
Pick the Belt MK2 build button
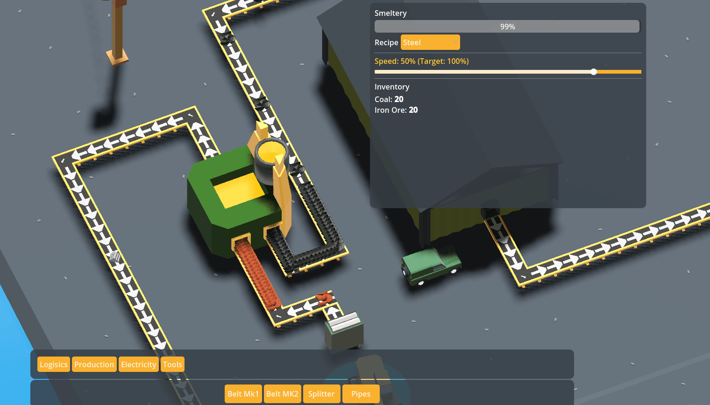click(x=282, y=394)
